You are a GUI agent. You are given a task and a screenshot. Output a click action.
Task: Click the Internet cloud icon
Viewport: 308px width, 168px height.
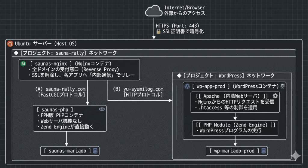click(153, 11)
